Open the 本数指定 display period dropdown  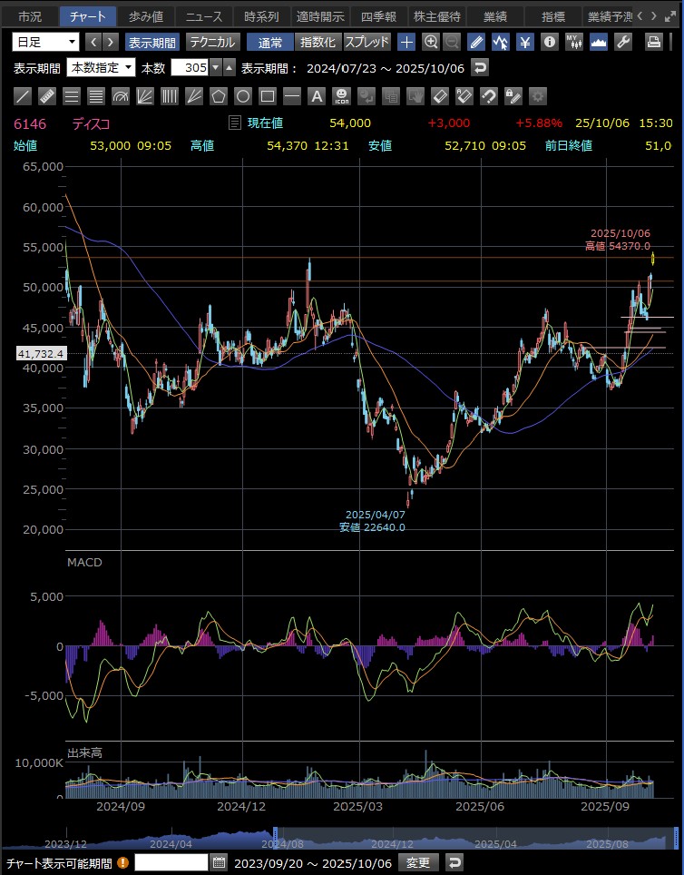tap(102, 68)
